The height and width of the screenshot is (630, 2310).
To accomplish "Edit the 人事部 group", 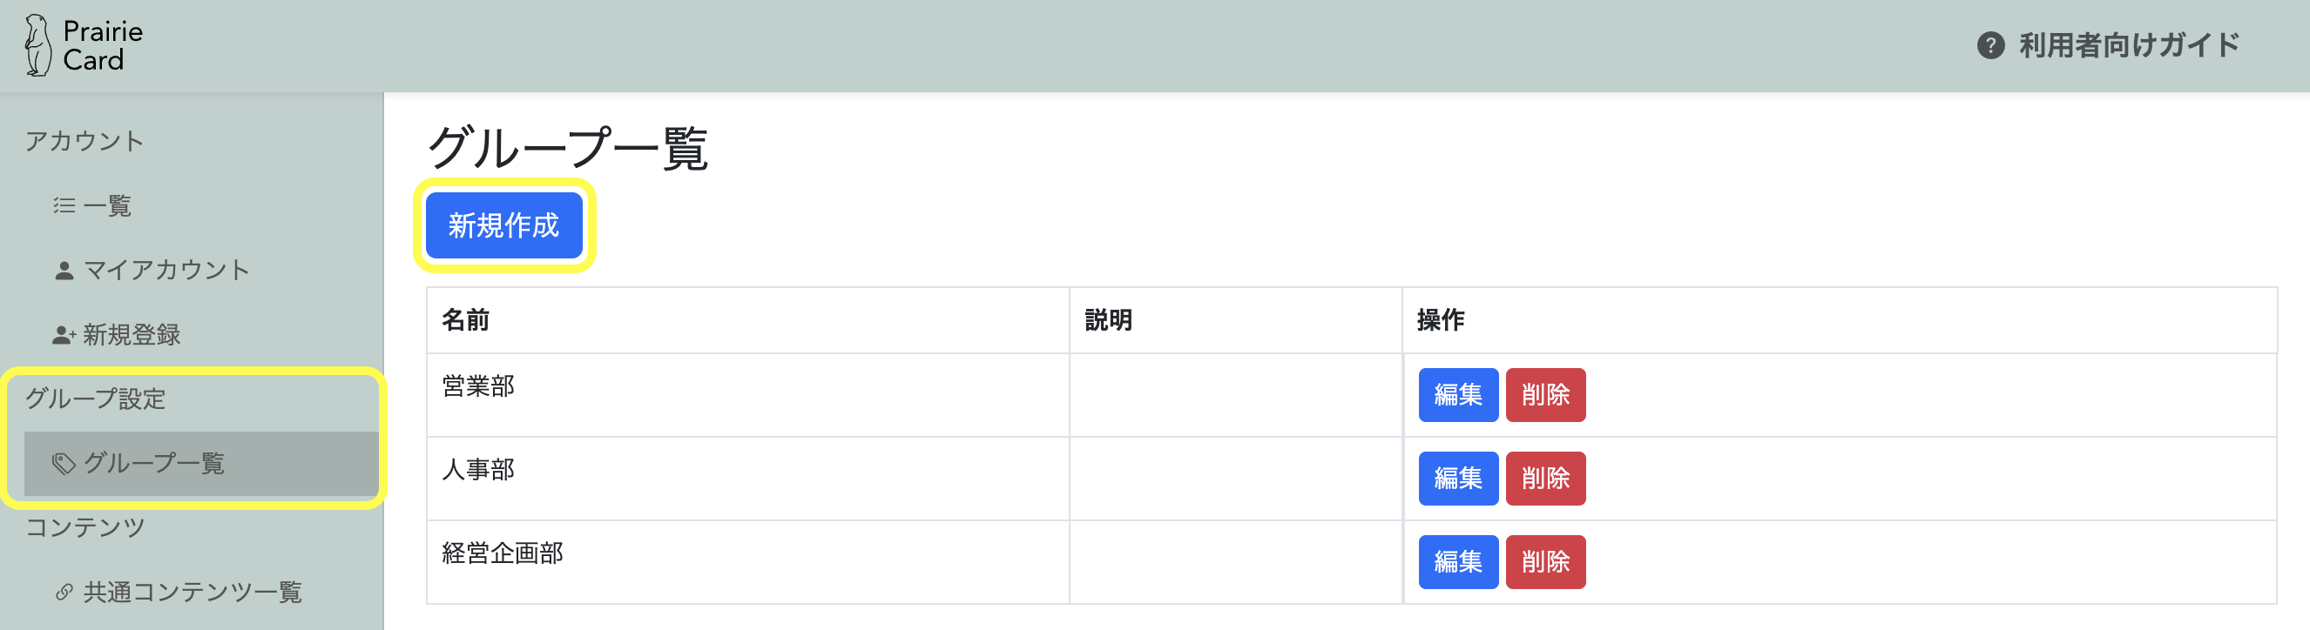I will point(1457,479).
